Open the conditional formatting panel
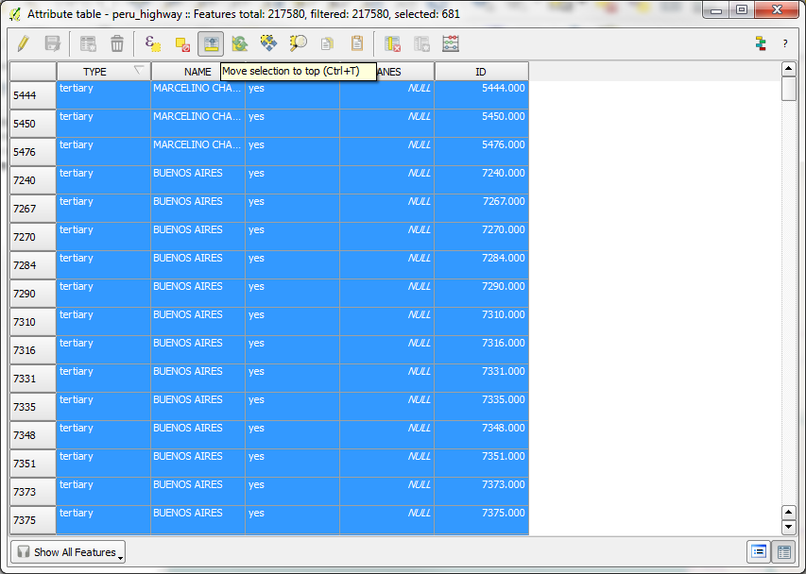Viewport: 806px width, 574px height. click(760, 43)
